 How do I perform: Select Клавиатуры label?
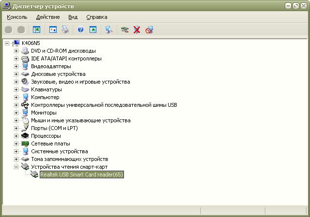[46, 89]
